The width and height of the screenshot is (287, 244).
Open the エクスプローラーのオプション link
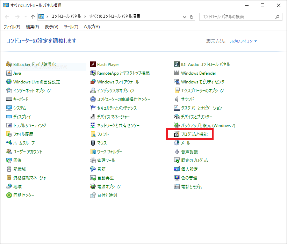202,91
